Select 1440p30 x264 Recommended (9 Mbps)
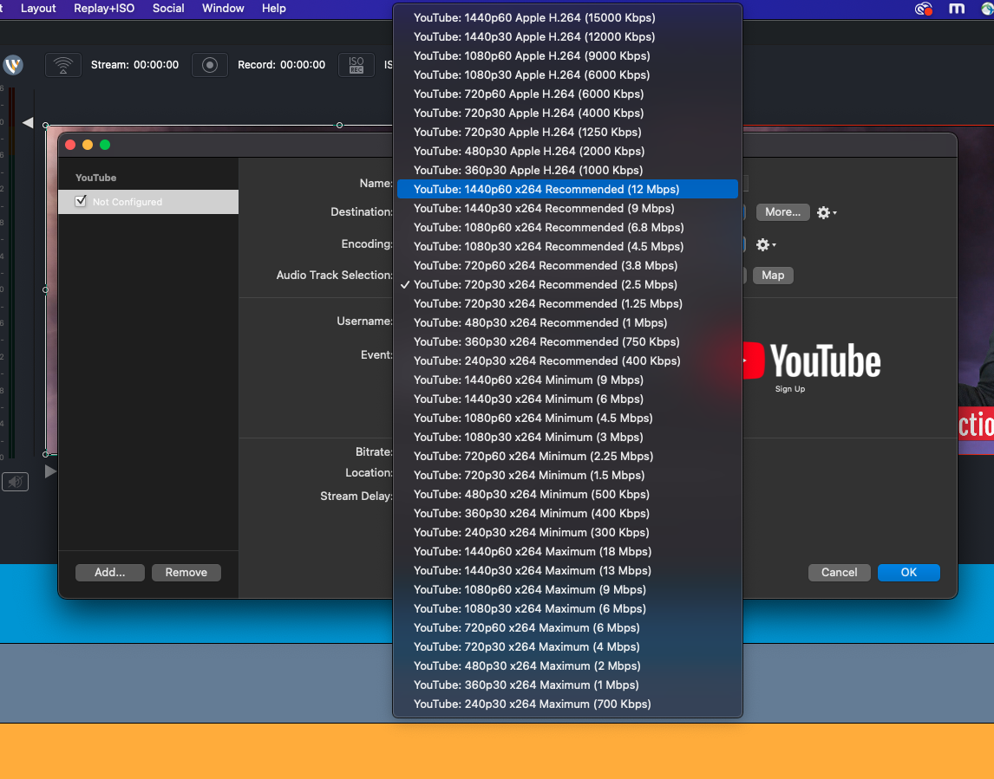The width and height of the screenshot is (994, 779). tap(567, 208)
